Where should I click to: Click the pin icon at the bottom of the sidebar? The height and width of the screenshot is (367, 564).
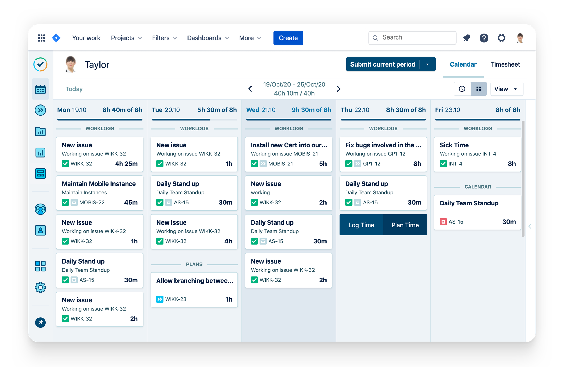(40, 323)
